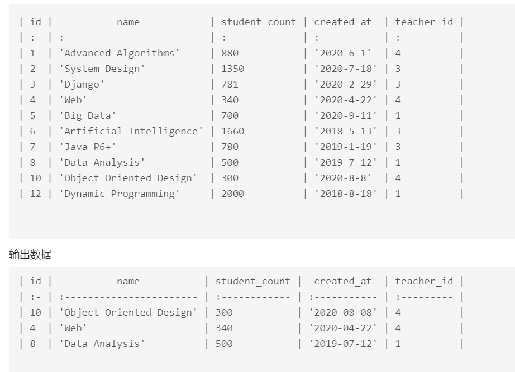The width and height of the screenshot is (515, 372).
Task: Click 'Web' in the output table
Action: pos(73,328)
